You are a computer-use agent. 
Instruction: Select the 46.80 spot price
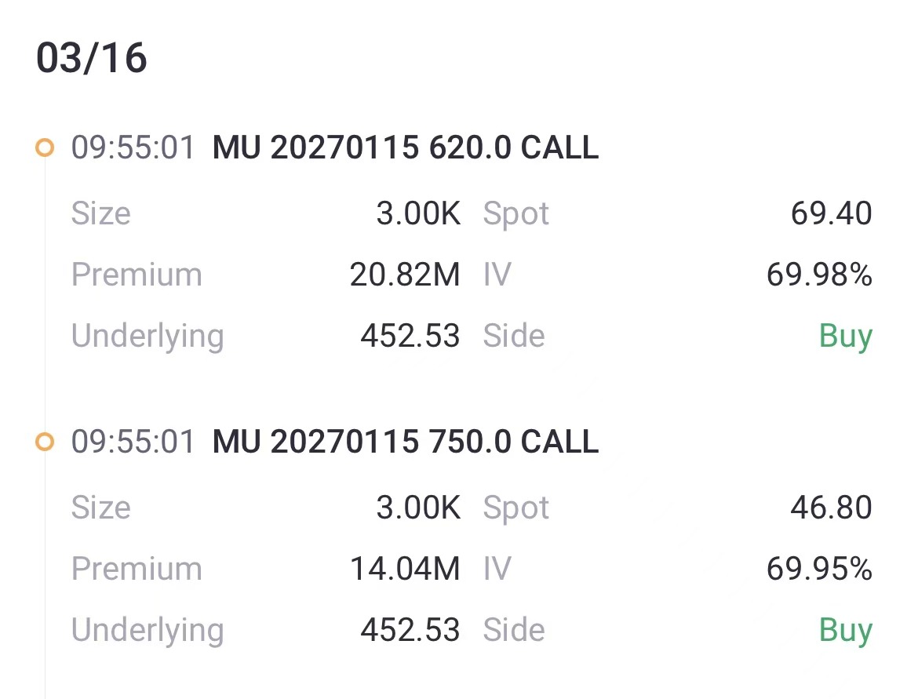pos(831,508)
